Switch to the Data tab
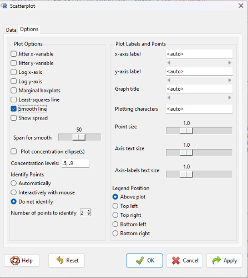 click(x=11, y=30)
